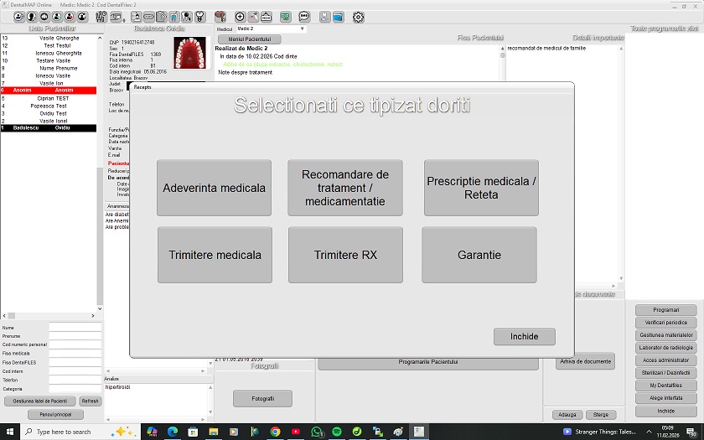Open Programari from right panel

pos(665,310)
